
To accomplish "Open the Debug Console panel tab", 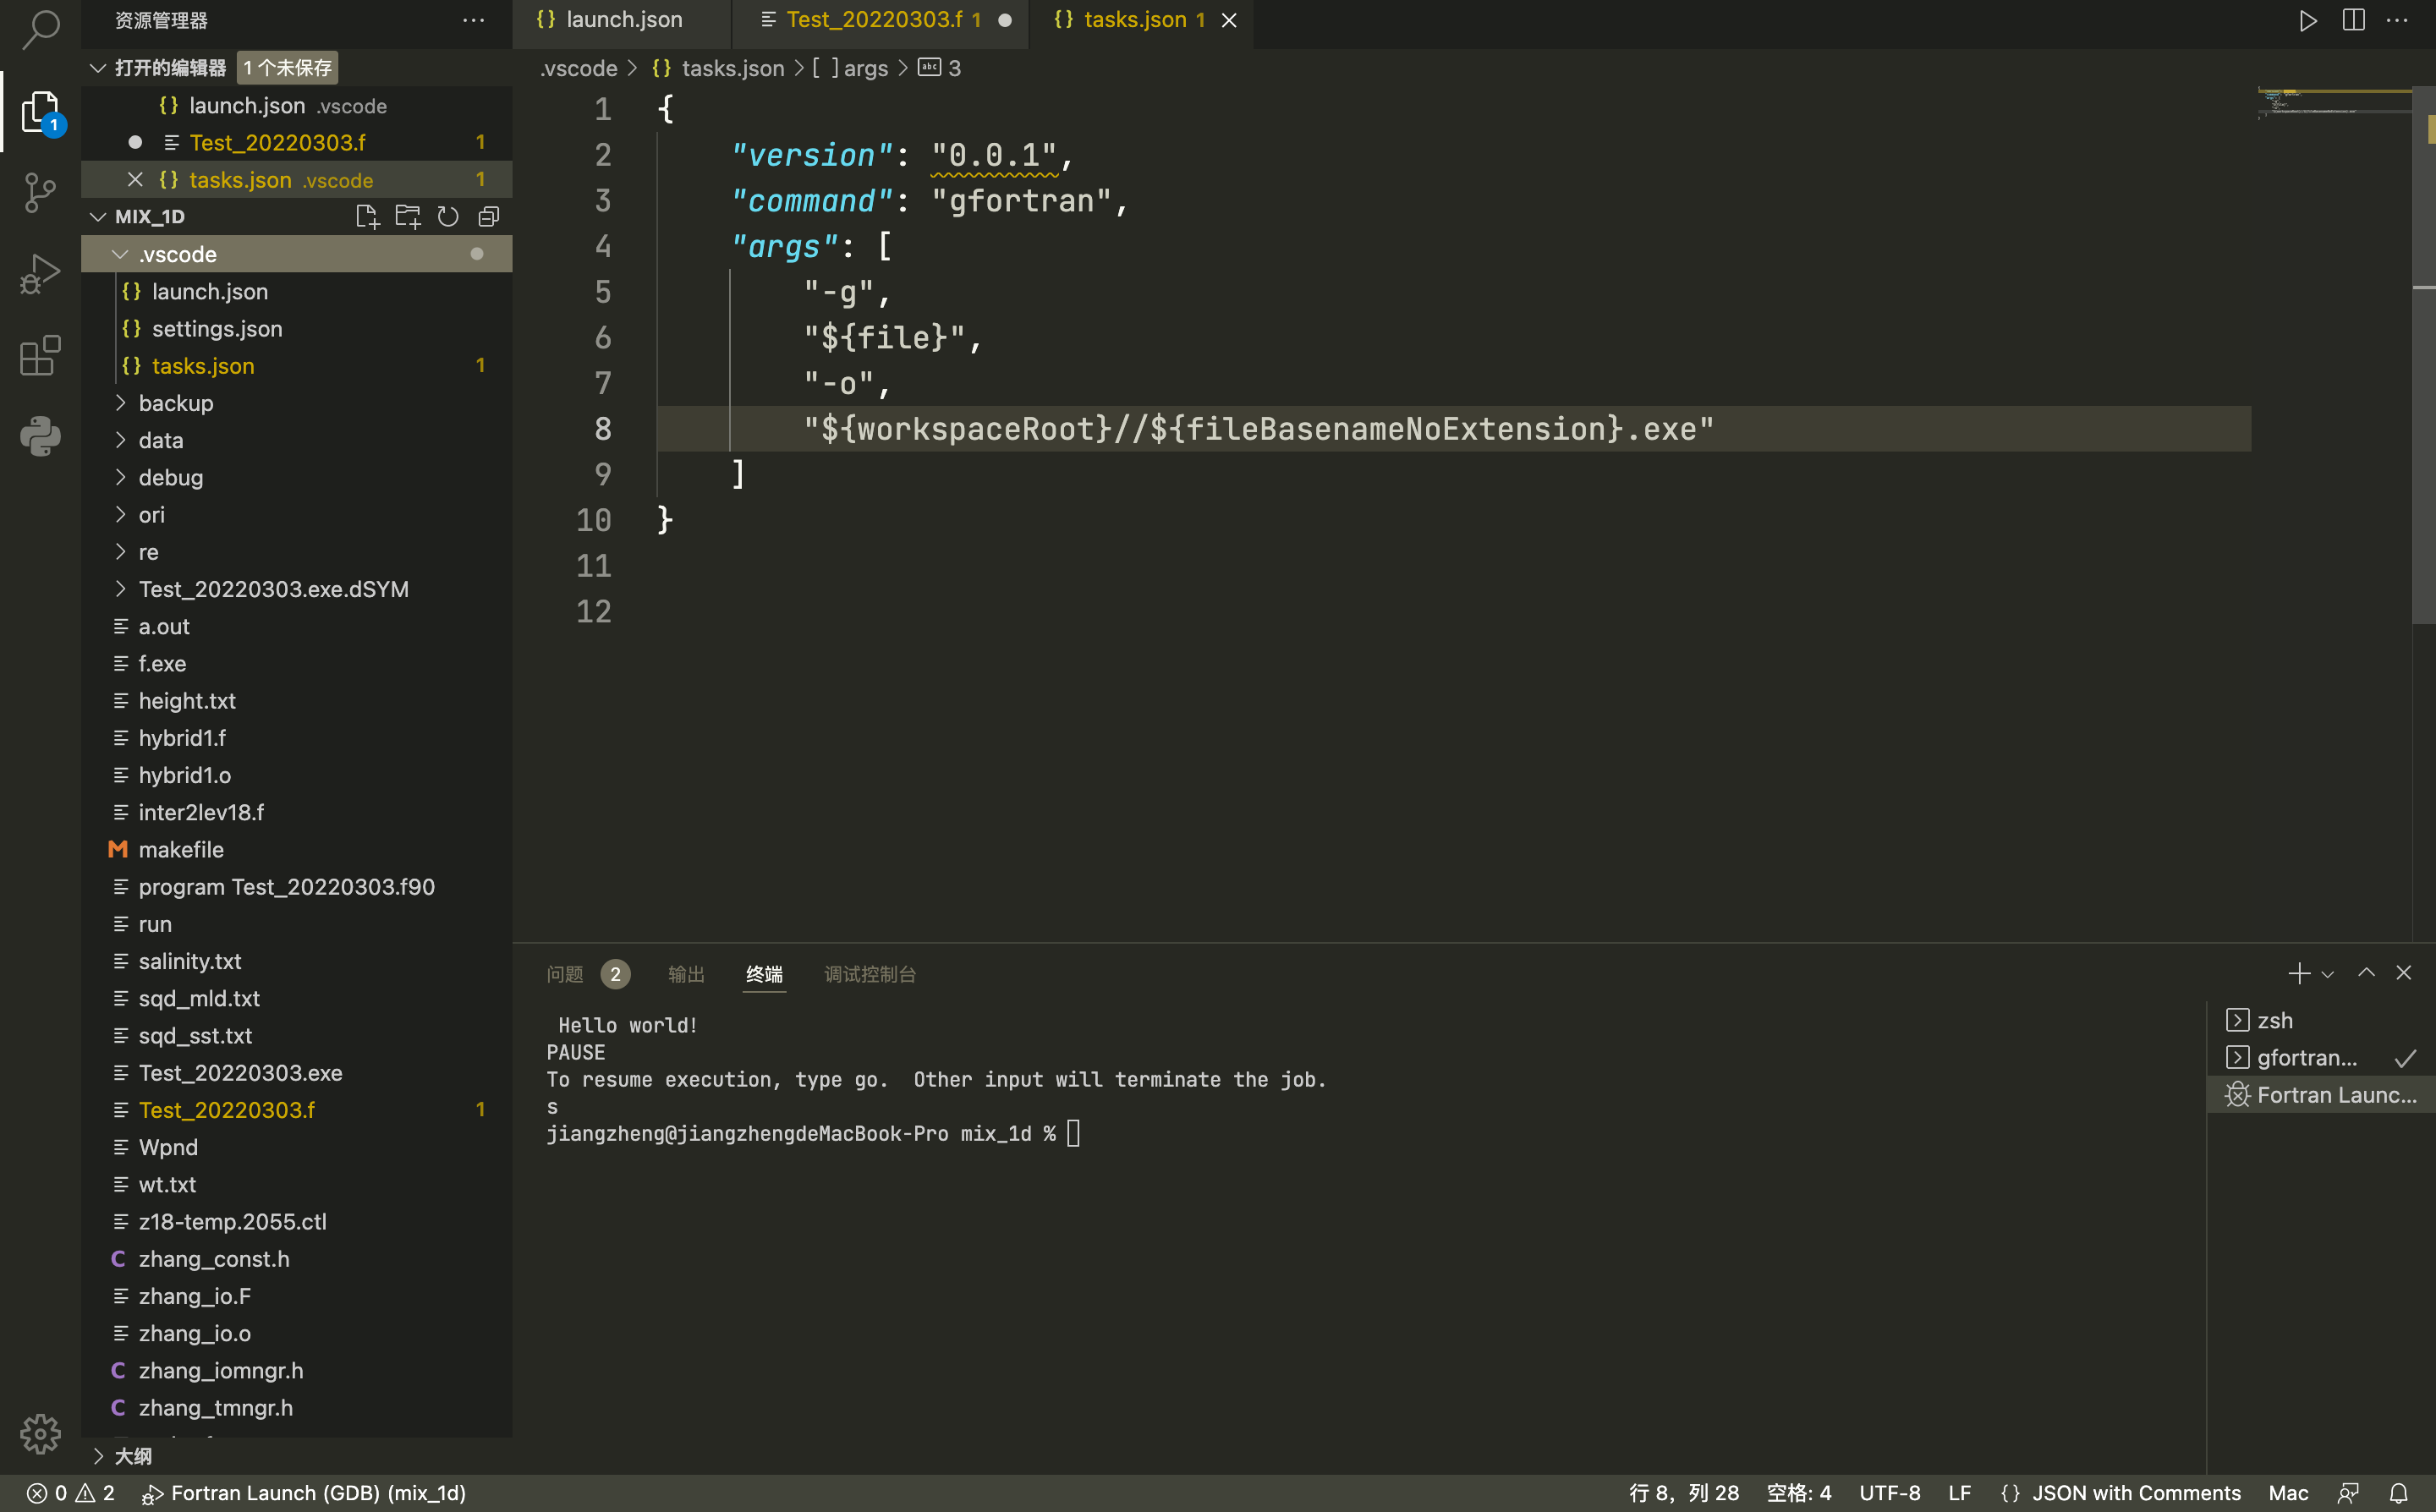I will coord(869,973).
